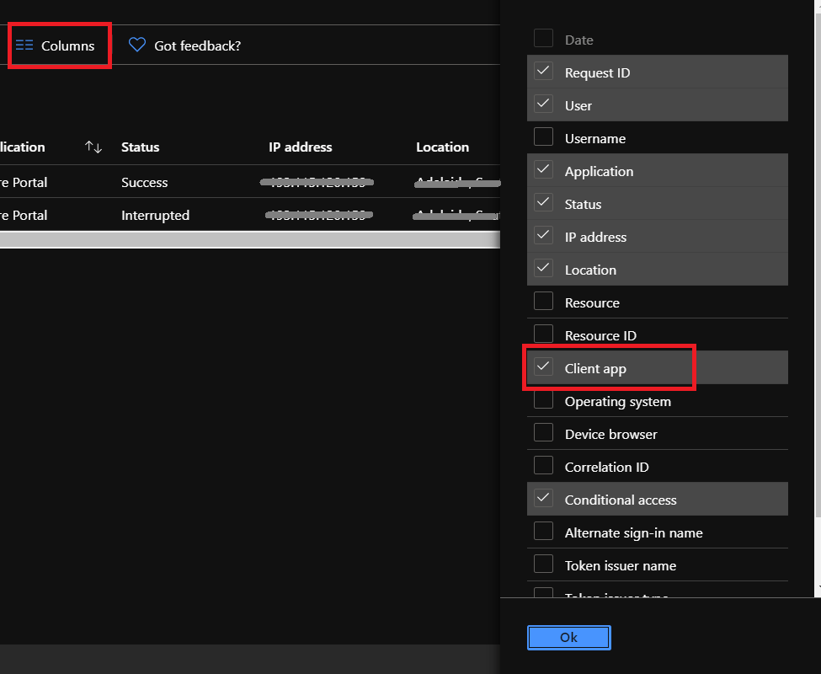This screenshot has width=821, height=674.
Task: Enable the Date column checkbox
Action: click(x=544, y=39)
